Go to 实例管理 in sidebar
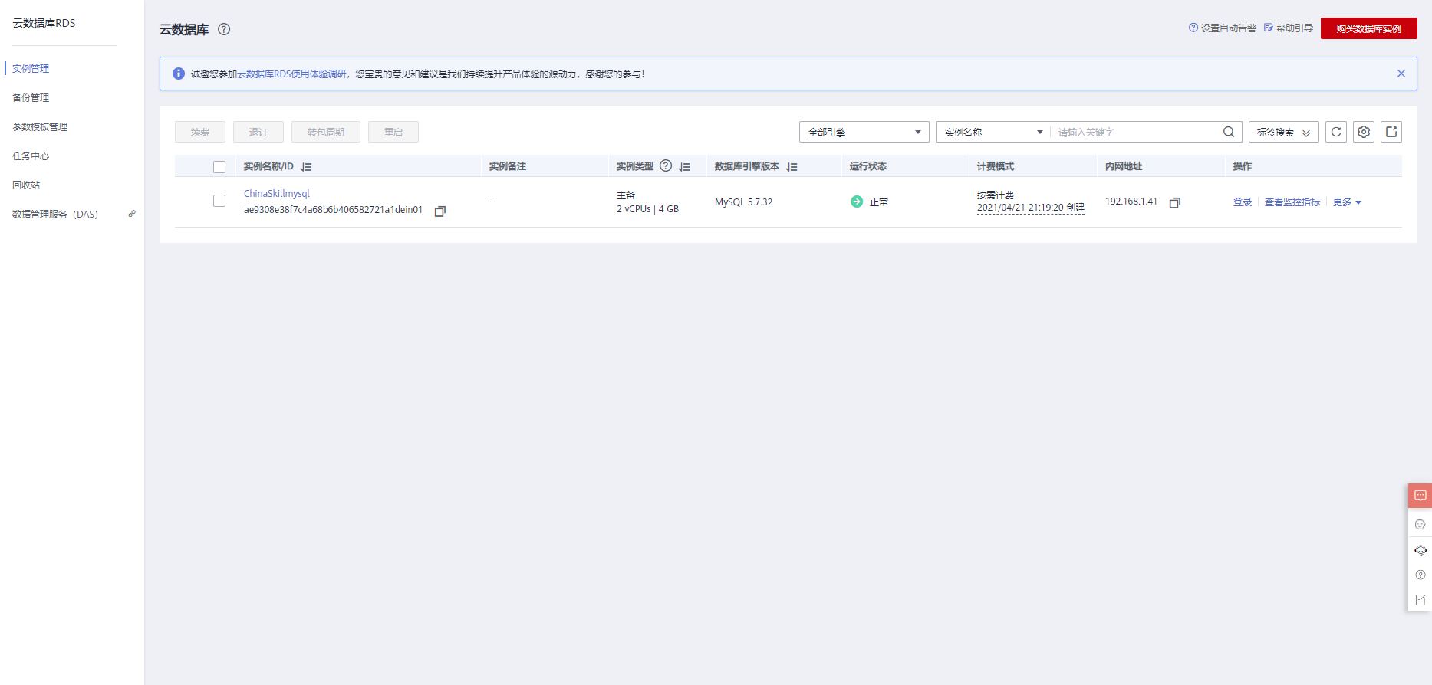 point(31,68)
